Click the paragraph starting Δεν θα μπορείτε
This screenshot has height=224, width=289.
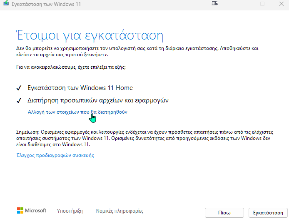(x=137, y=51)
